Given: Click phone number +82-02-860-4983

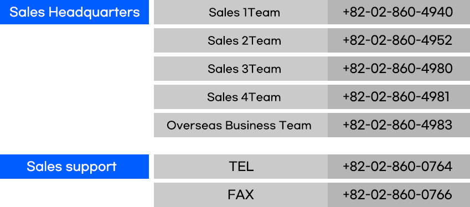Looking at the screenshot, I should pyautogui.click(x=397, y=125).
